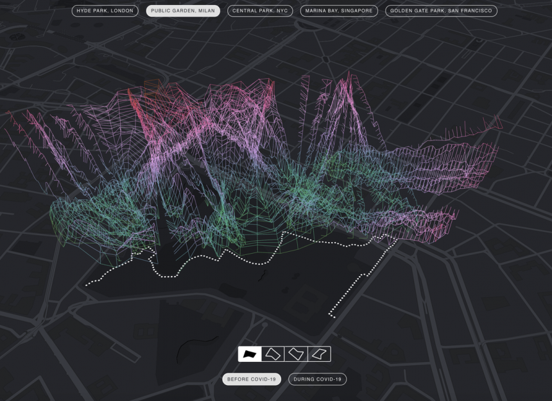Select the Public Garden, Milan tab
This screenshot has height=401, width=552.
coord(183,11)
